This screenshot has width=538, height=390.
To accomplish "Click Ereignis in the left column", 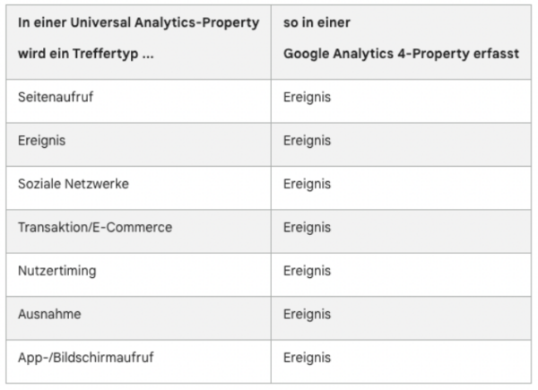I will pyautogui.click(x=41, y=141).
